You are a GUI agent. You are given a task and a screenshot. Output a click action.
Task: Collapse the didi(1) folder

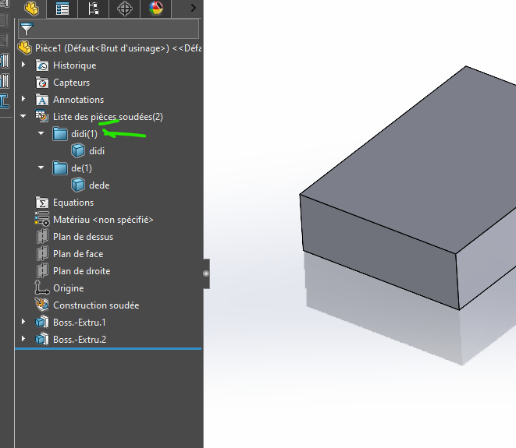tap(41, 134)
